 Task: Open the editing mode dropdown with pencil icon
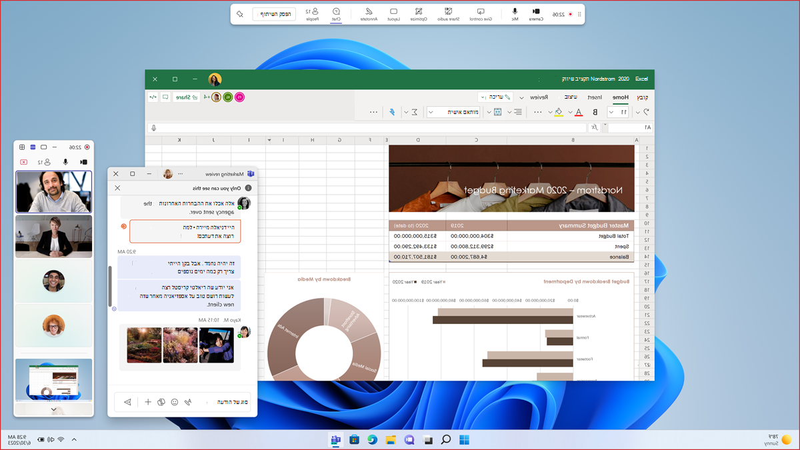click(x=495, y=97)
